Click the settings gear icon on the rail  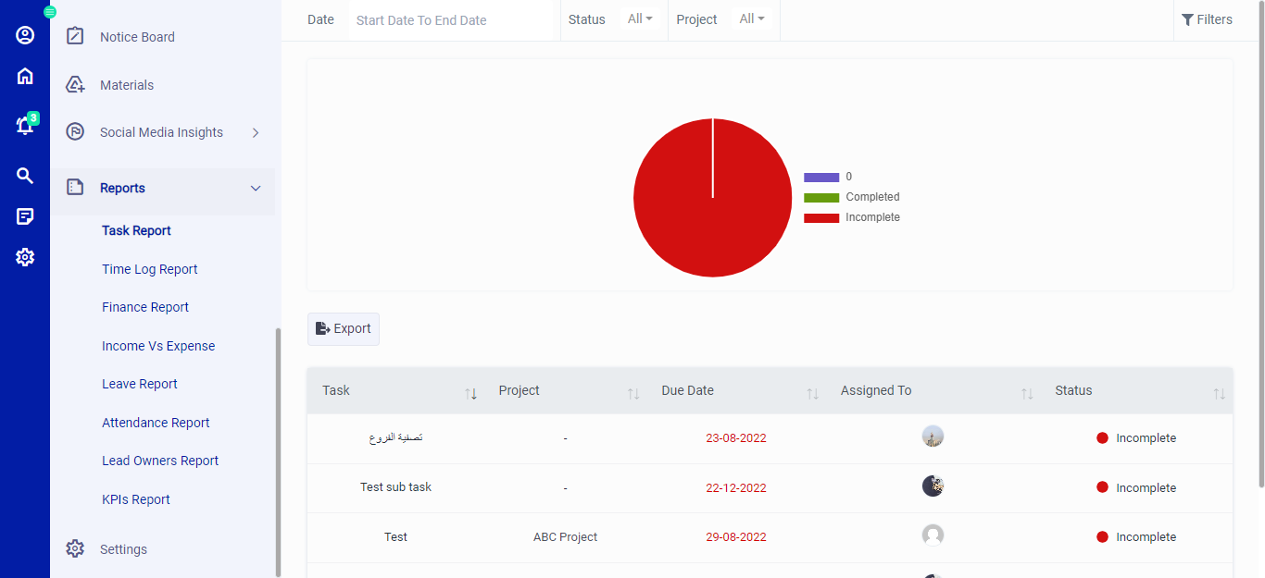(24, 257)
